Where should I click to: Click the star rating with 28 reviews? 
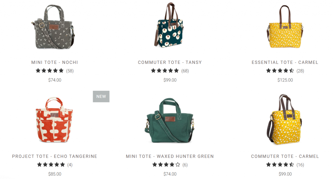click(x=285, y=71)
